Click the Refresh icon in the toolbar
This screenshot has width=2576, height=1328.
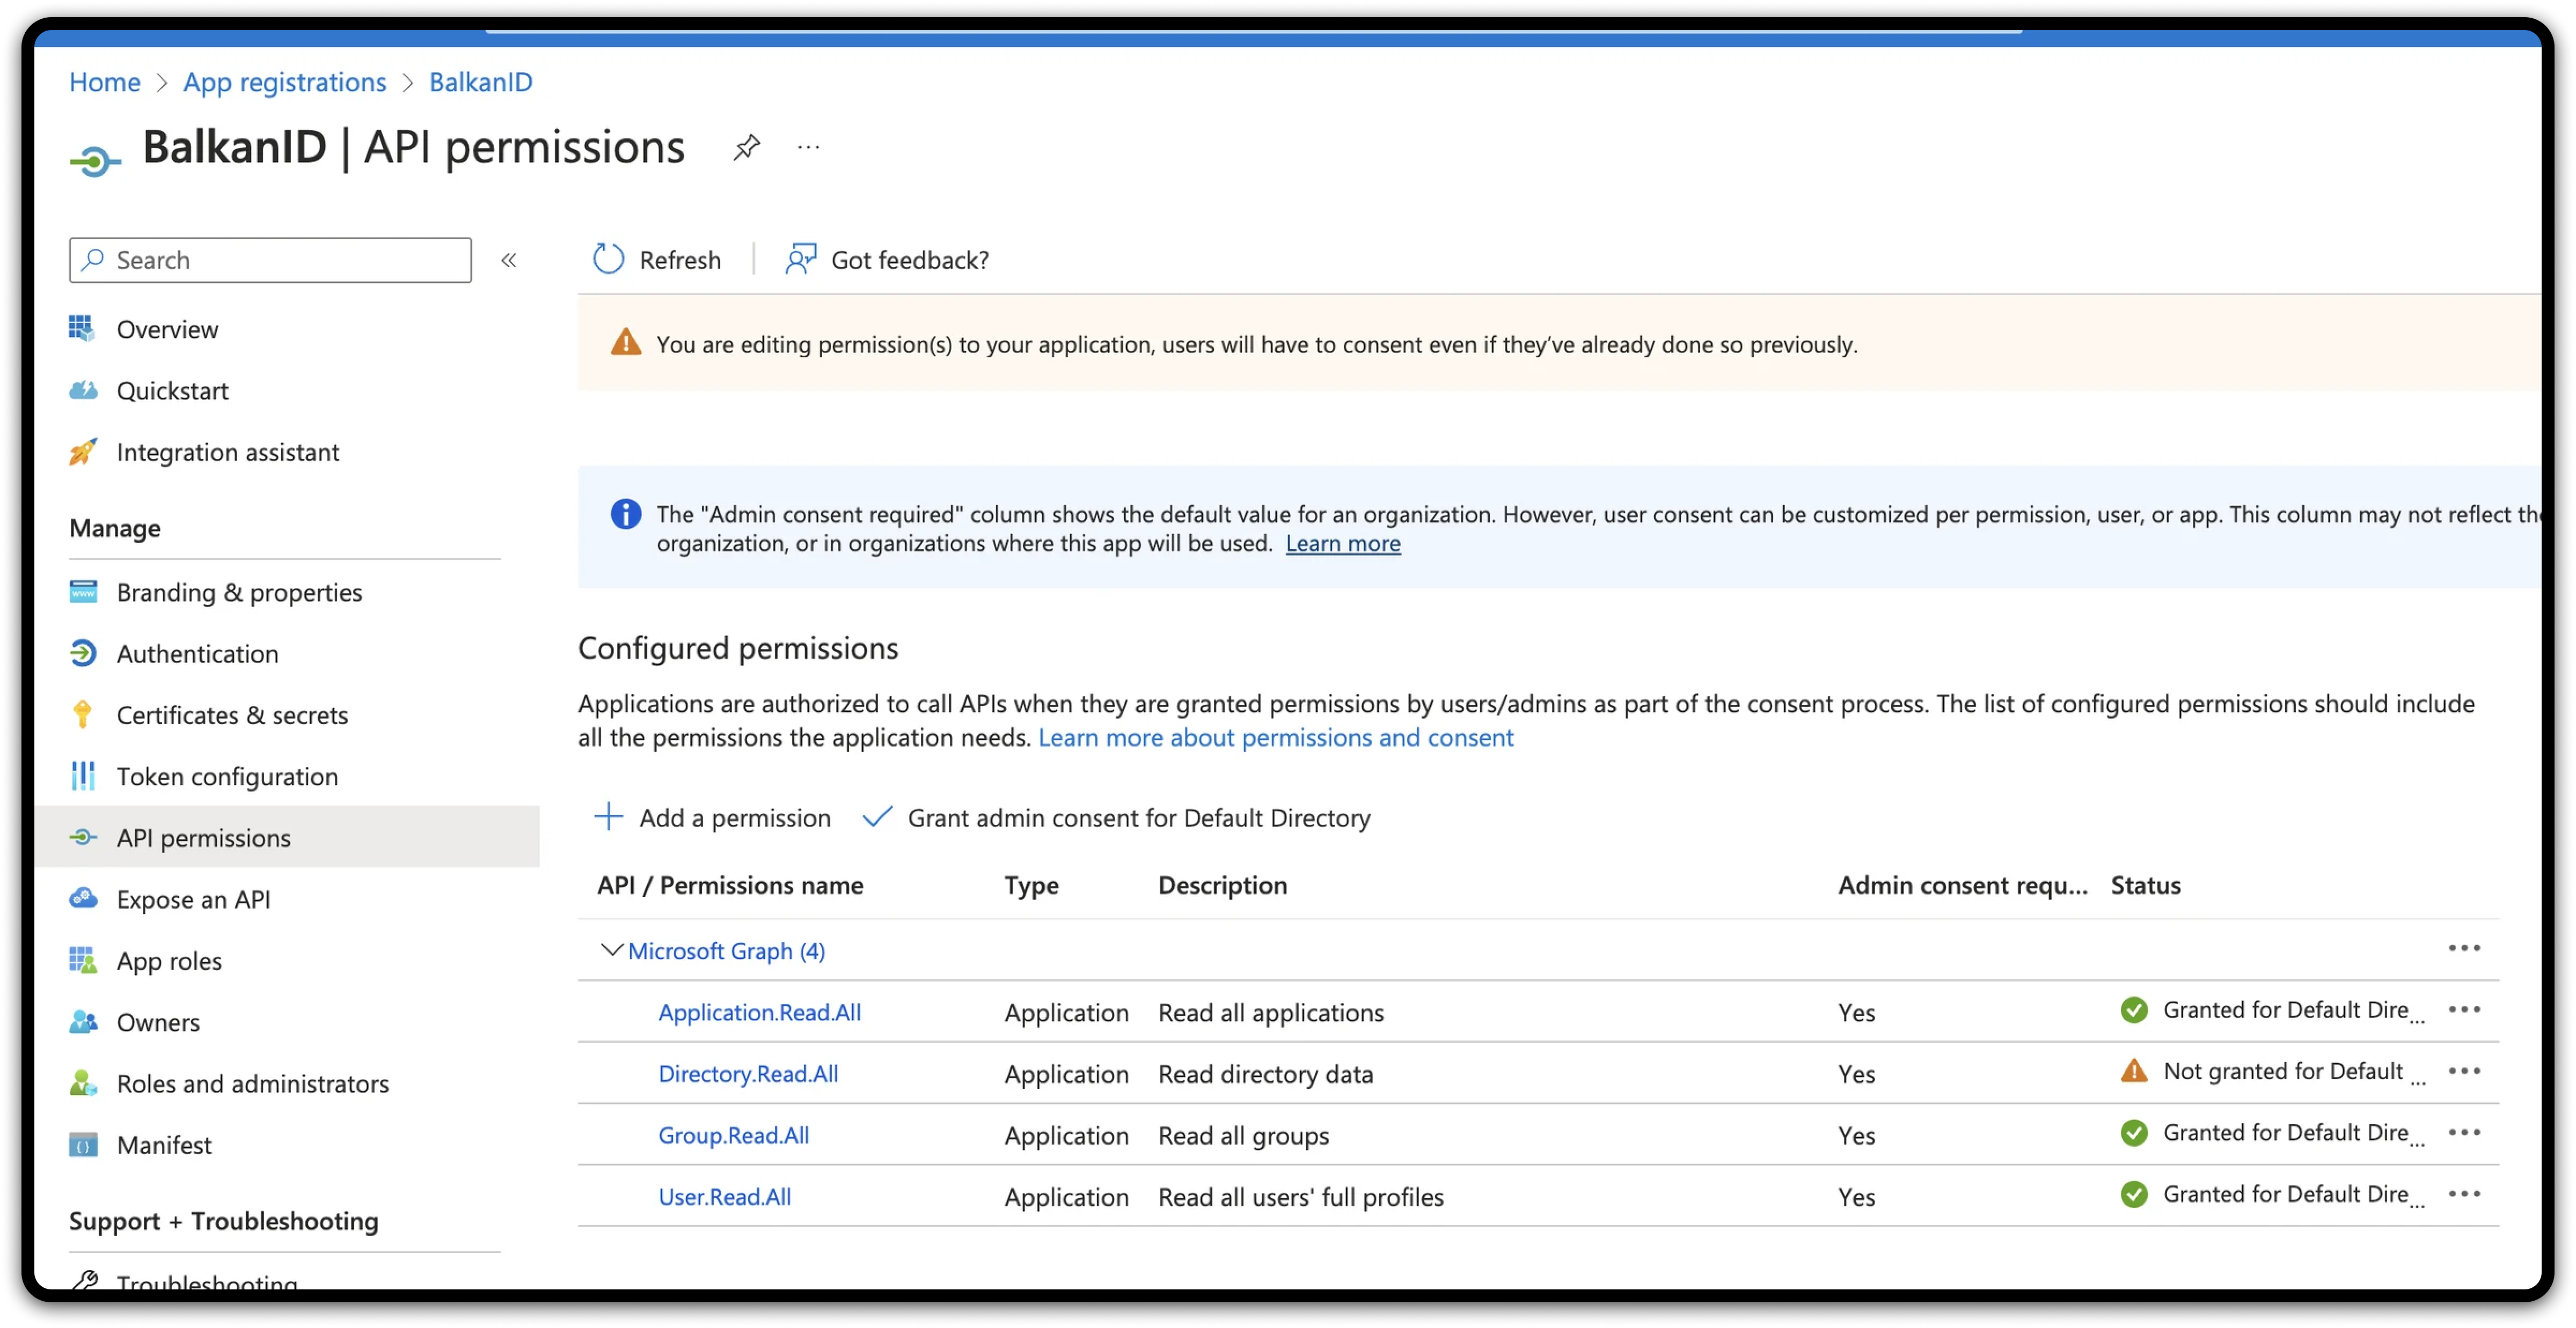(x=608, y=260)
